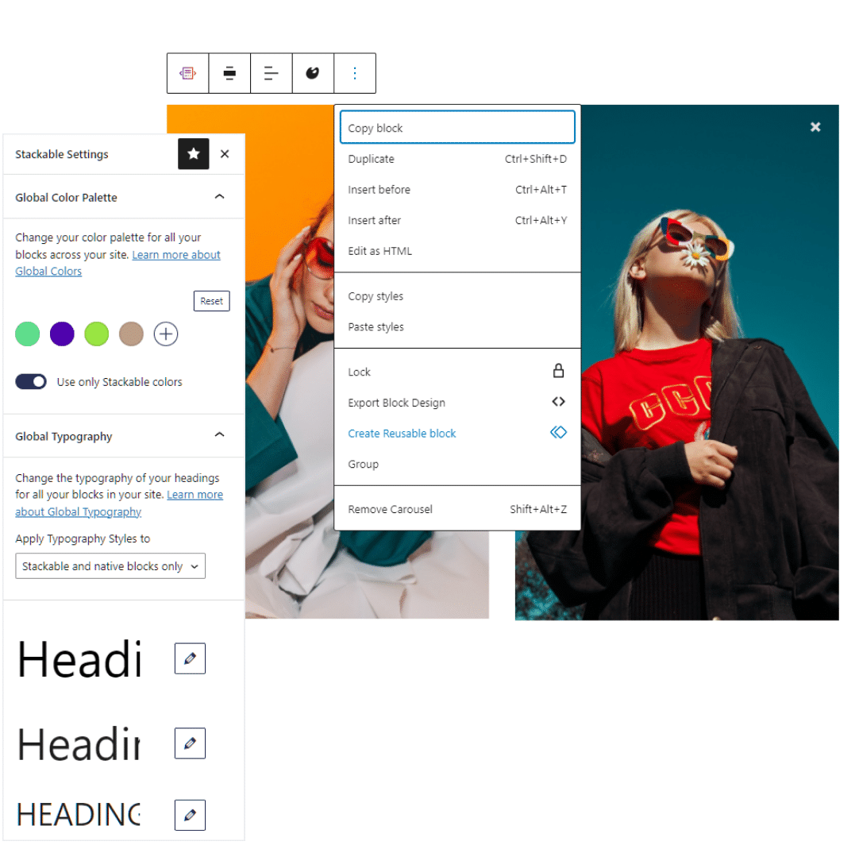Edit the second Heading typography pencil icon
Viewport: 859px width, 845px height.
[190, 743]
